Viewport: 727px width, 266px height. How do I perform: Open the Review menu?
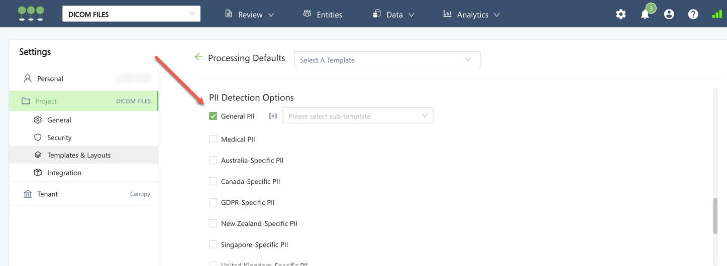(250, 15)
